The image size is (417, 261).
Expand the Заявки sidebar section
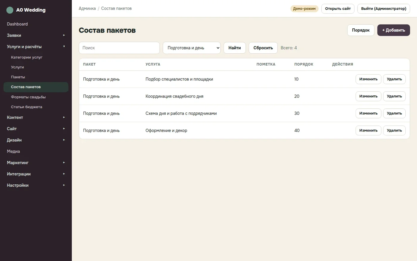tap(36, 35)
